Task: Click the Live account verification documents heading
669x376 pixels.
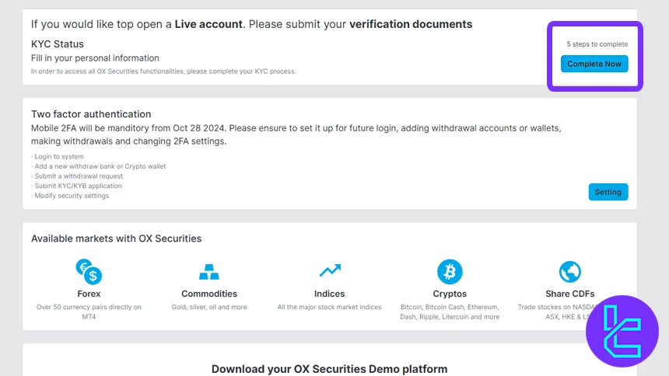Action: pyautogui.click(x=251, y=24)
